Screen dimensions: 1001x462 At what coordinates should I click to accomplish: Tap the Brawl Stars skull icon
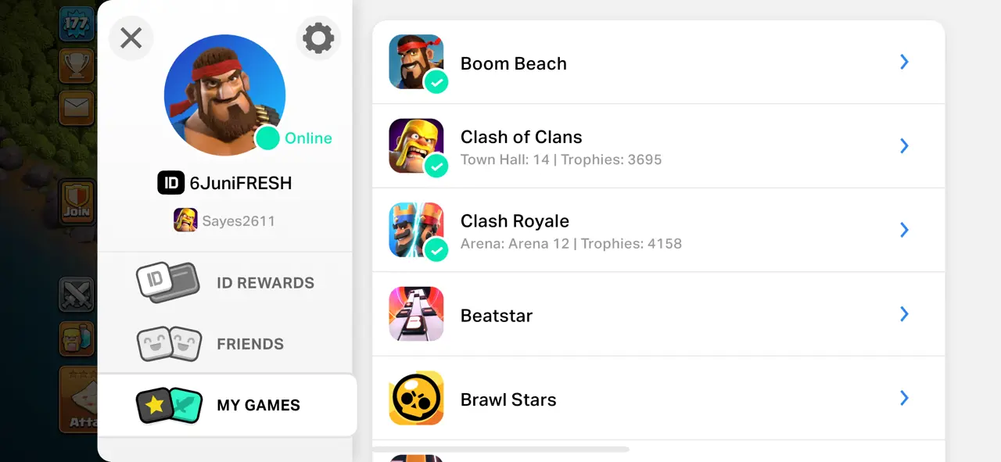click(416, 398)
